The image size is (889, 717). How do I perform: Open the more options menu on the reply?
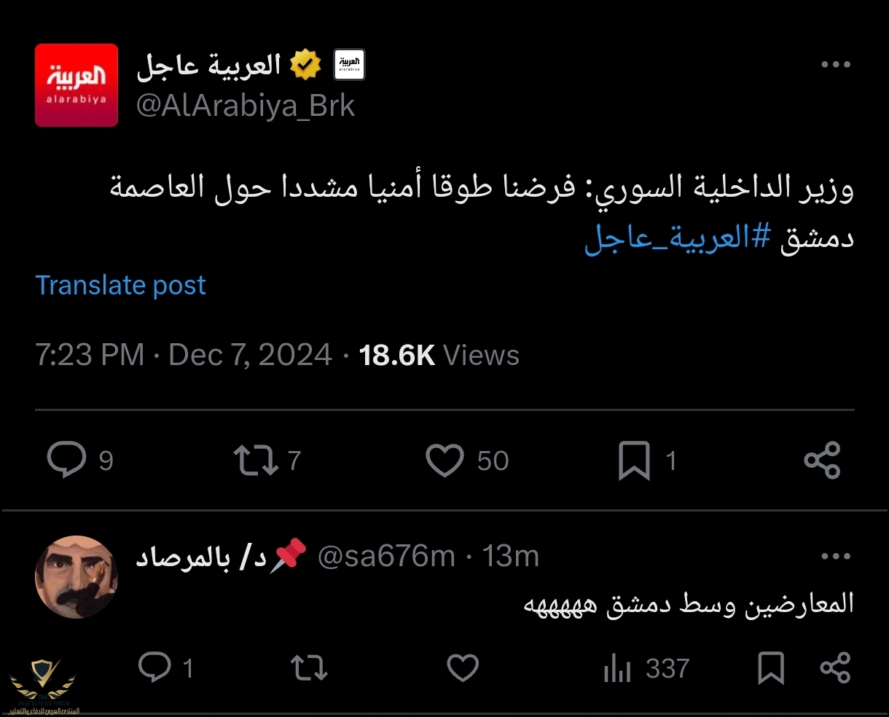tap(835, 557)
